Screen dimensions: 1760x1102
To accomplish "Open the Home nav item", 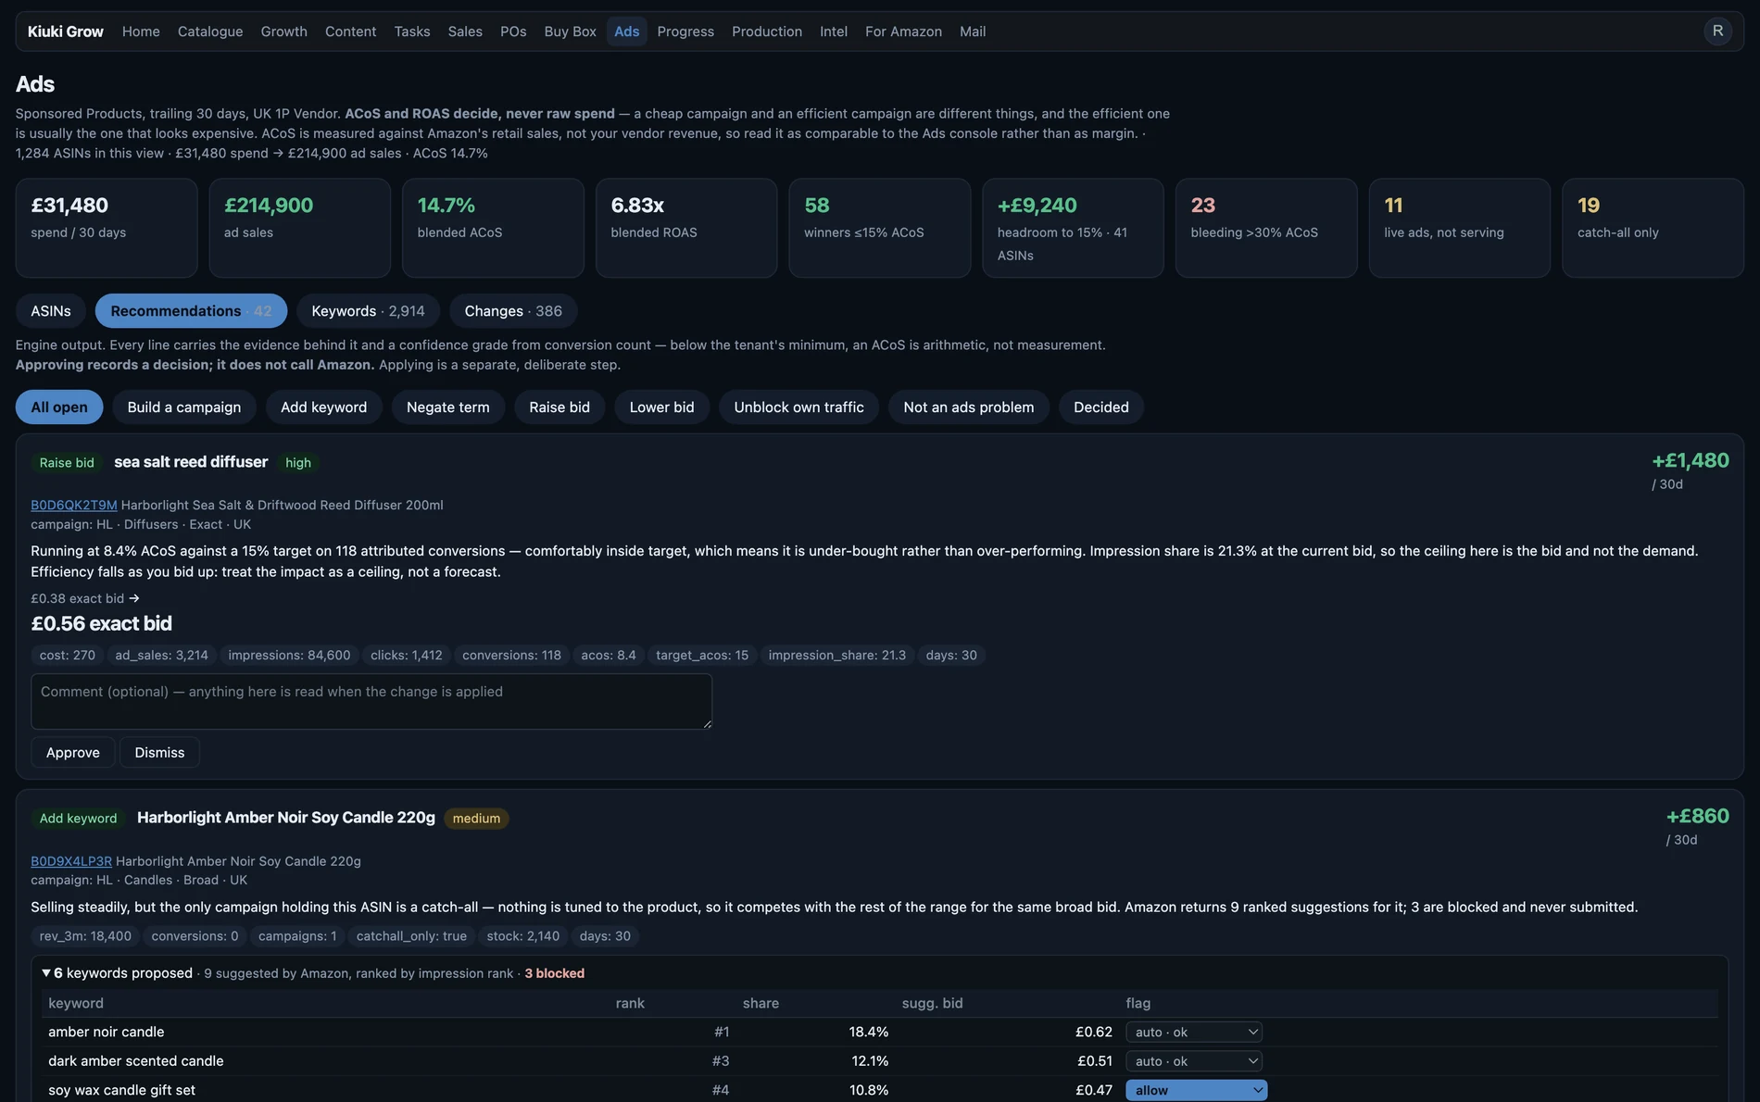I will pyautogui.click(x=141, y=31).
